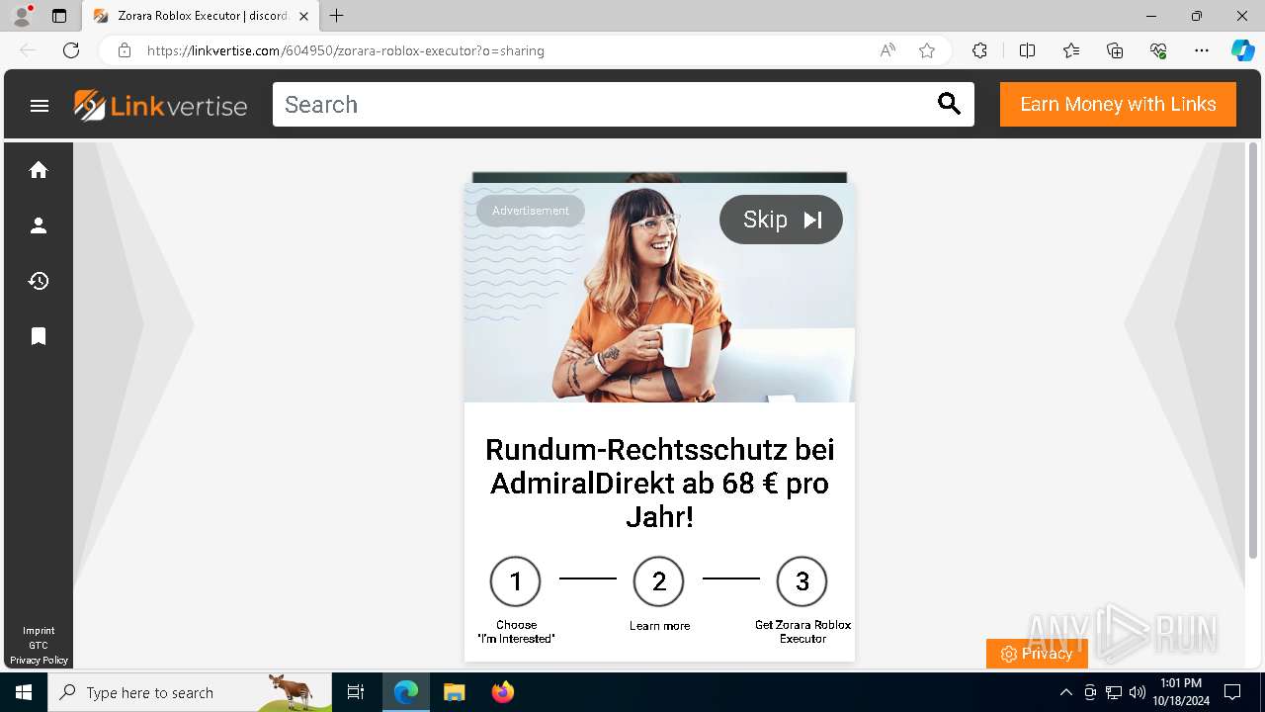The width and height of the screenshot is (1265, 712).
Task: Select the Zorara Roblox Executor tab
Action: tap(201, 16)
